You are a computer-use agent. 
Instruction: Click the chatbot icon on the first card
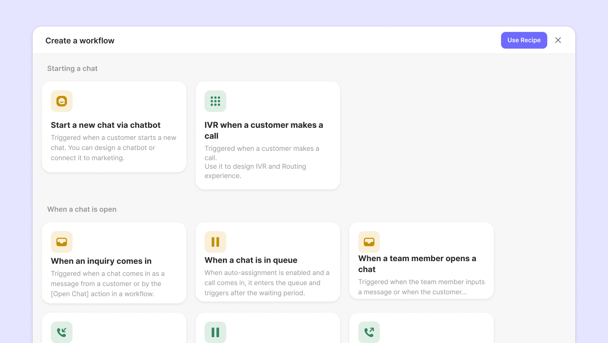pyautogui.click(x=62, y=101)
